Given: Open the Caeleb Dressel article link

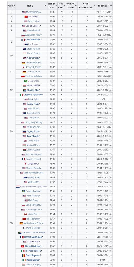Looking at the screenshot, I should (33, 26).
